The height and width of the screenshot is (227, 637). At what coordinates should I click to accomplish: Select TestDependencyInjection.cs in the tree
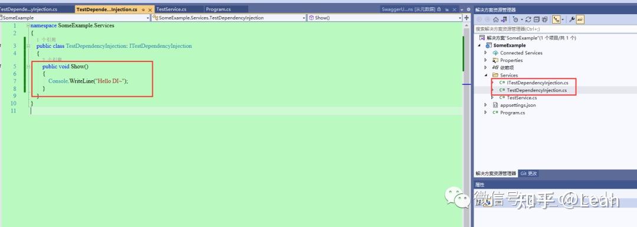(537, 90)
